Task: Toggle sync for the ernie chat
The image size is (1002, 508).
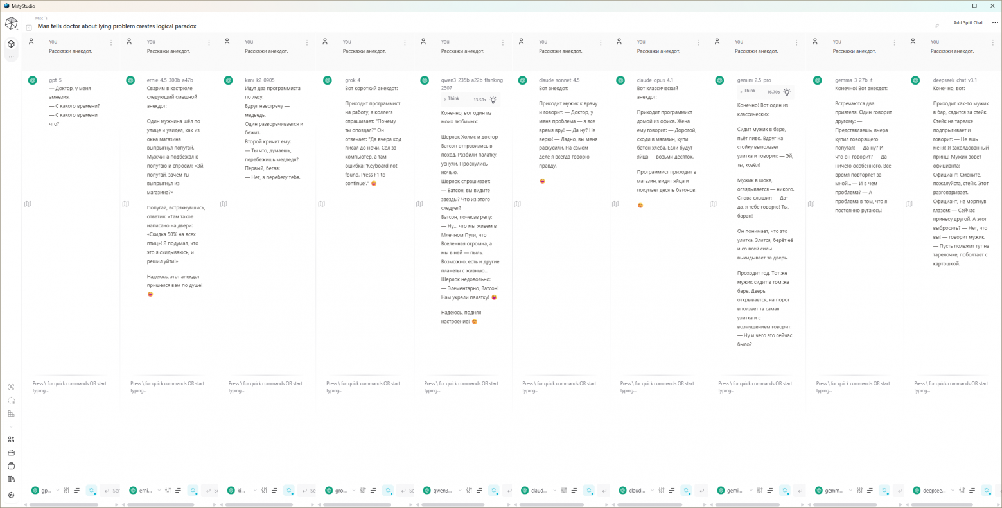Action: (193, 491)
